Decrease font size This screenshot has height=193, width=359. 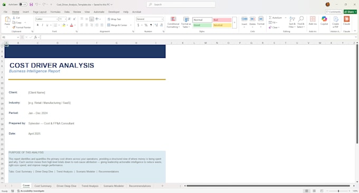[74, 19]
